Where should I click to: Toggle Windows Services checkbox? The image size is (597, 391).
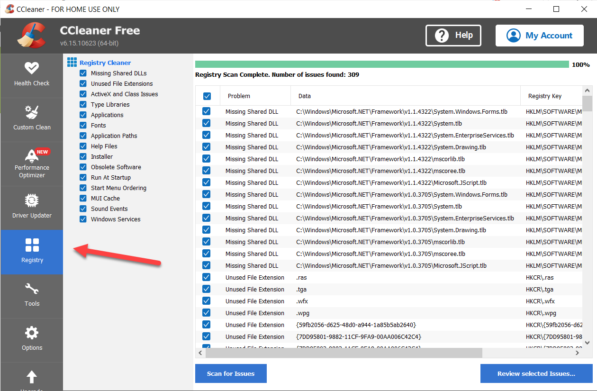[83, 219]
